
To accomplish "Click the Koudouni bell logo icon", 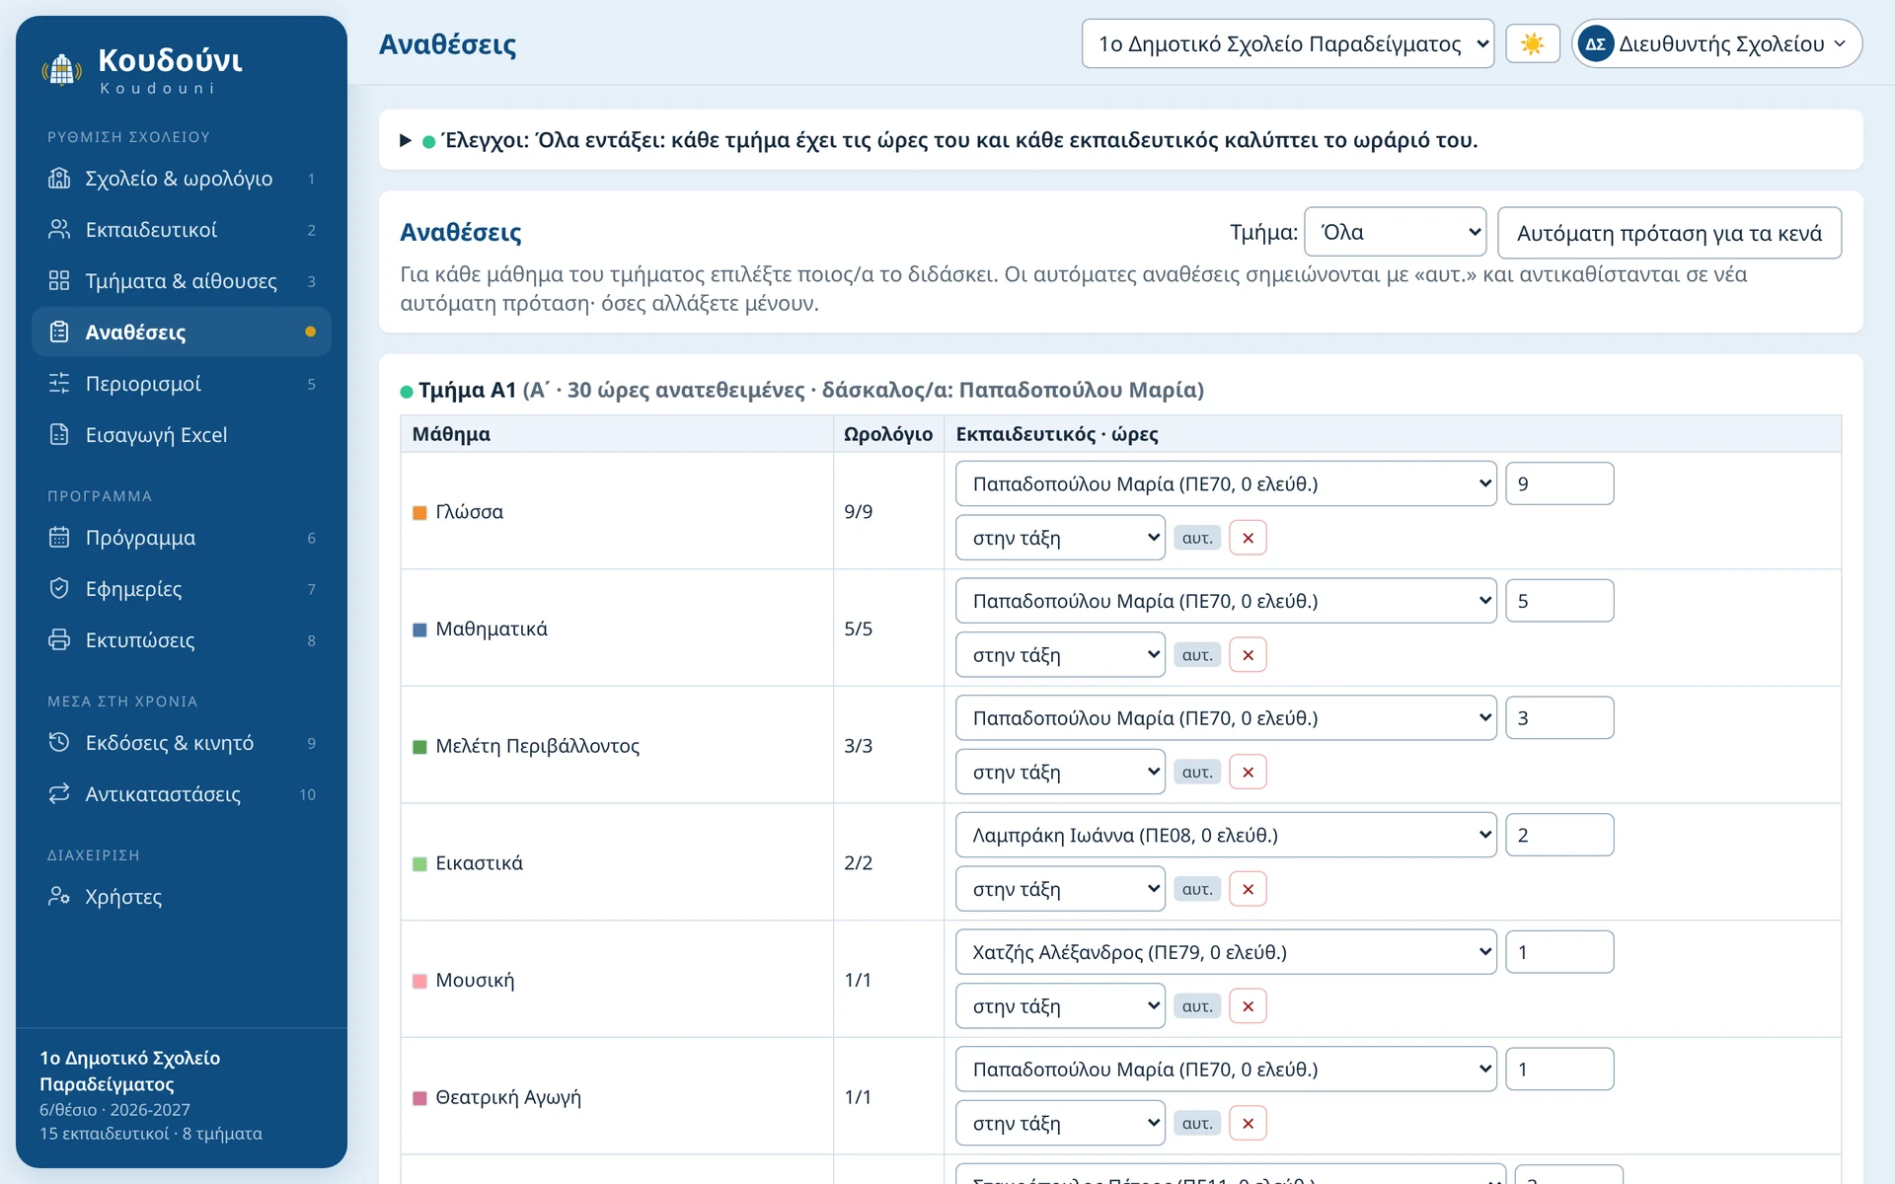I will point(61,70).
